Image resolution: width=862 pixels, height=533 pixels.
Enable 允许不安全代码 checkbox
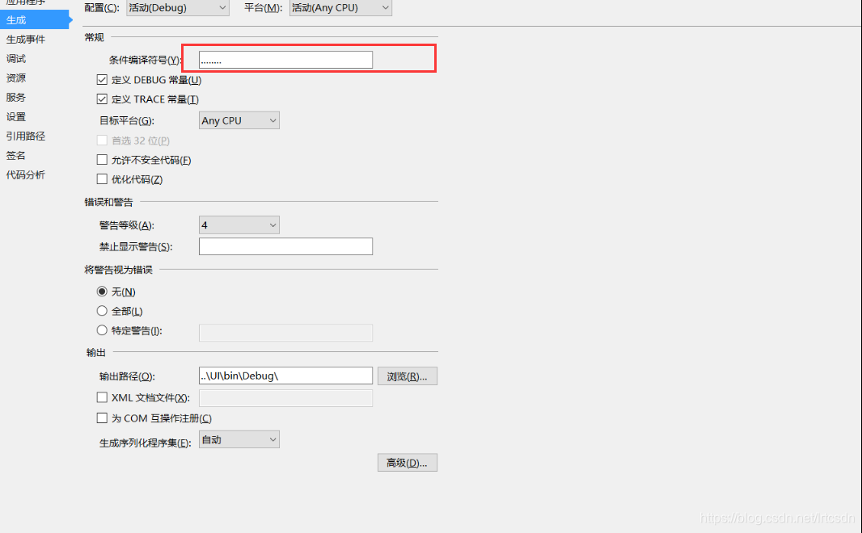102,160
